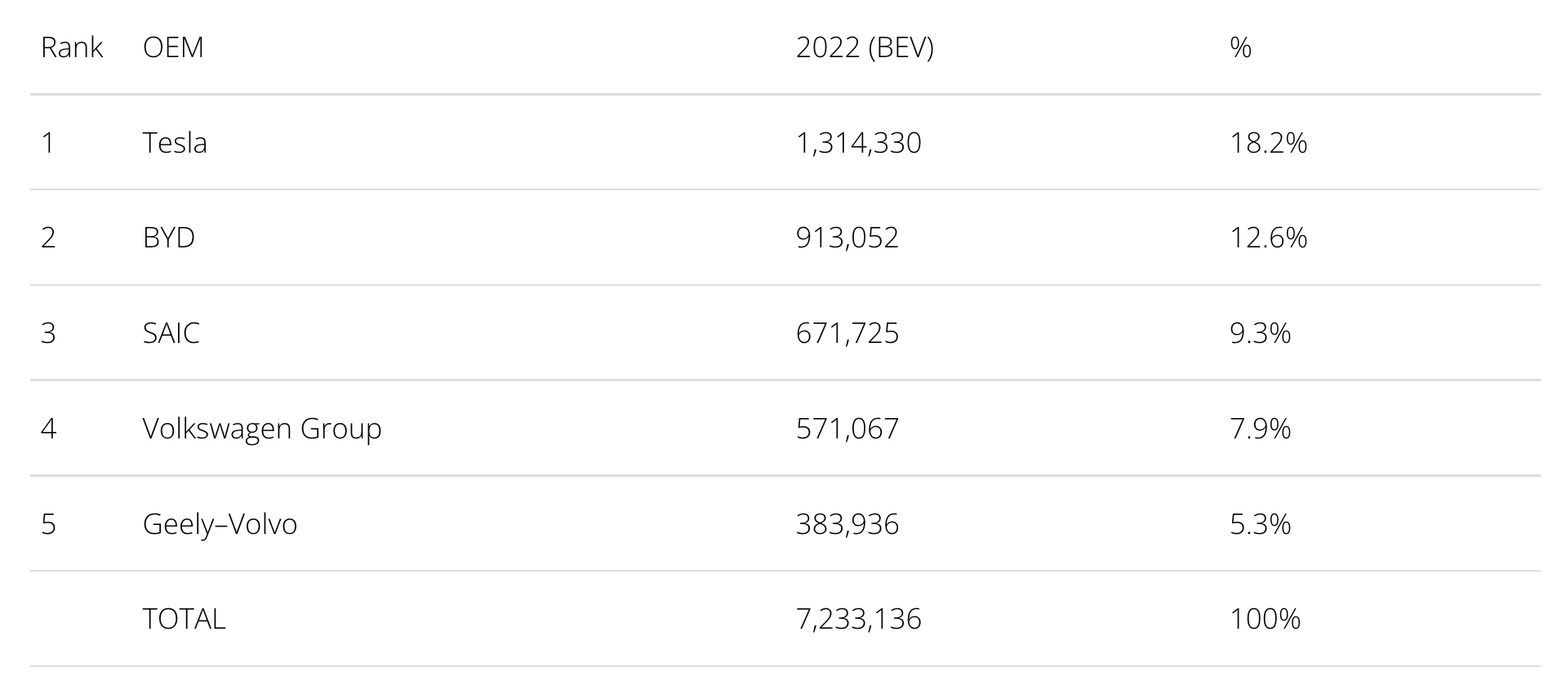This screenshot has width=1566, height=694.
Task: Select the BYD cell
Action: (x=169, y=238)
